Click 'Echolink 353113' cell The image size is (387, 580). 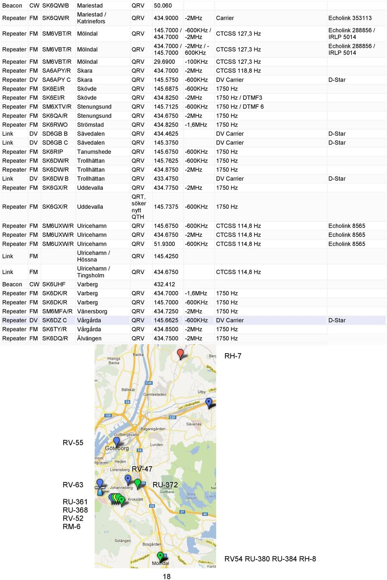click(x=350, y=18)
